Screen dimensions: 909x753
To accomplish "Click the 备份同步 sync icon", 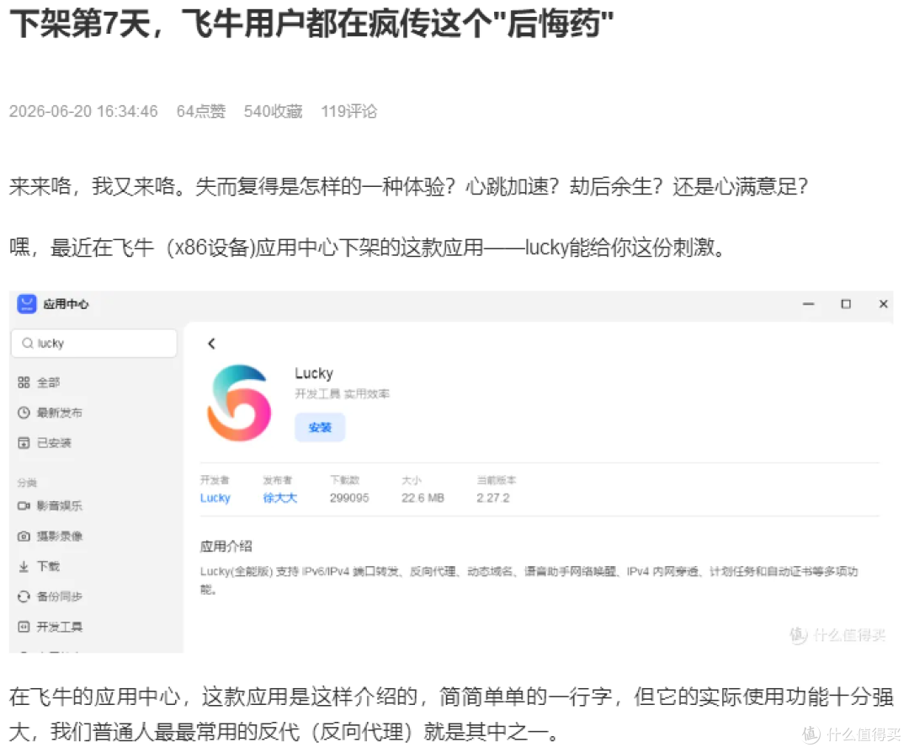I will [x=24, y=596].
